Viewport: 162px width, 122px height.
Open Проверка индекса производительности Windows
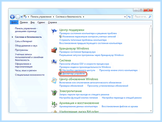point(85,67)
